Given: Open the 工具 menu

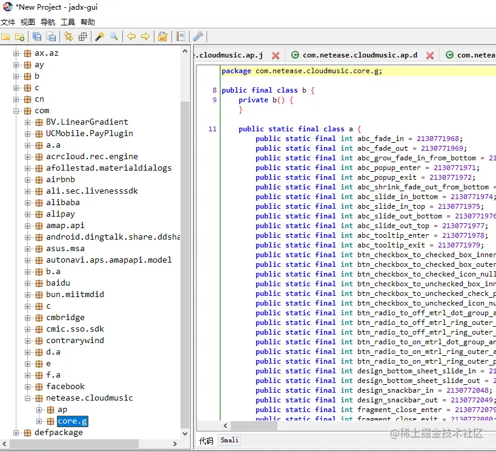Looking at the screenshot, I should [x=68, y=22].
